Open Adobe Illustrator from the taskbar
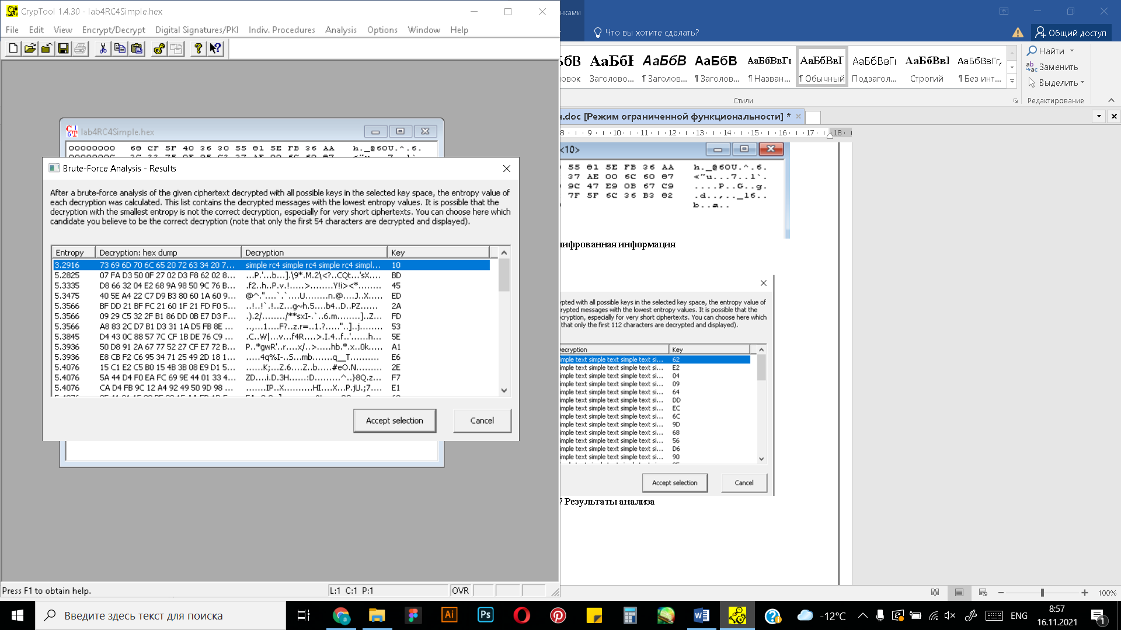The image size is (1121, 630). click(x=450, y=615)
